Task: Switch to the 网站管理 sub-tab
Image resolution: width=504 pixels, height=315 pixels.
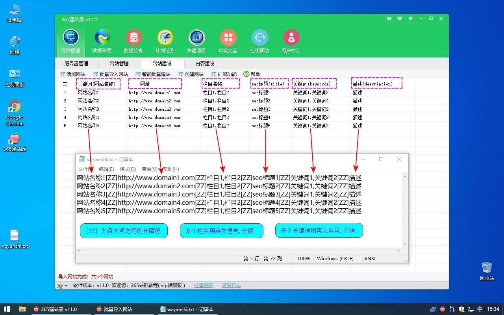Action: (x=119, y=63)
